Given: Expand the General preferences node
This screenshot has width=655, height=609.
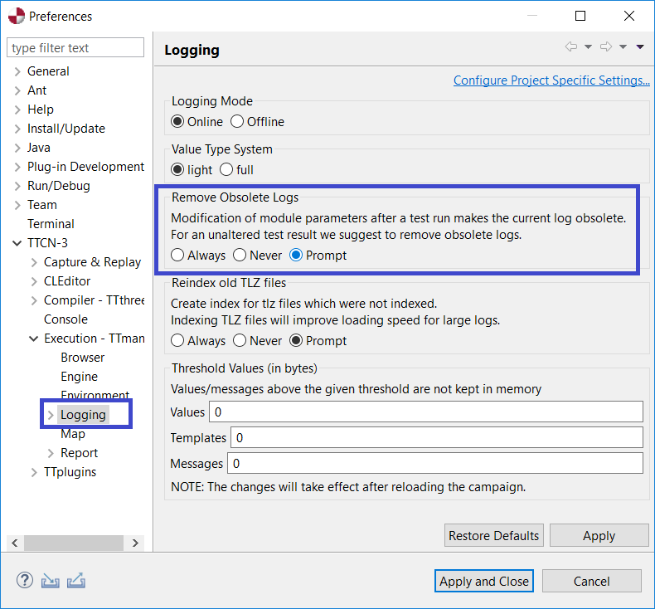Looking at the screenshot, I should click(x=17, y=71).
